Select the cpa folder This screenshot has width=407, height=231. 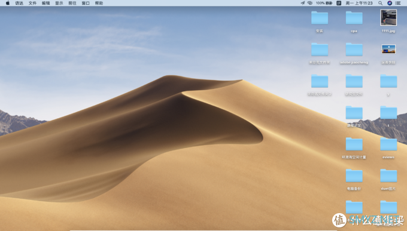coord(354,18)
